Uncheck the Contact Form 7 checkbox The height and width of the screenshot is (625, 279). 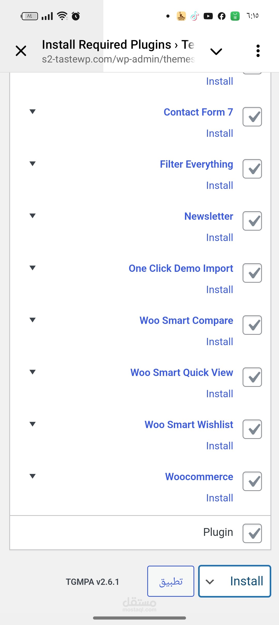(252, 117)
